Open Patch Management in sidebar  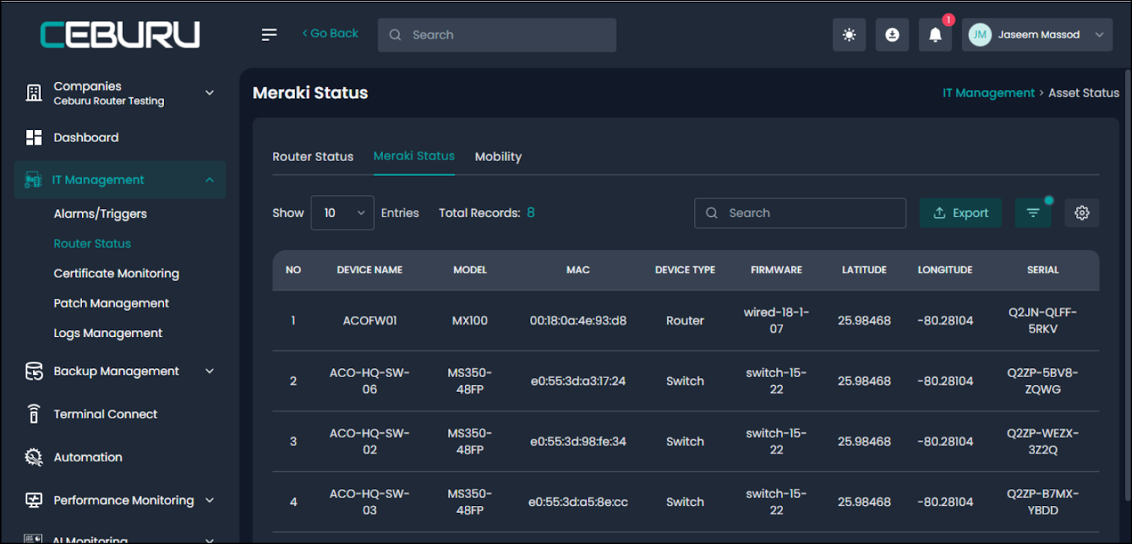click(112, 303)
